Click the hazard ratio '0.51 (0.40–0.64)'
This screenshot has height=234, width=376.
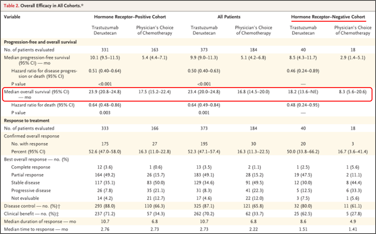tap(105, 71)
